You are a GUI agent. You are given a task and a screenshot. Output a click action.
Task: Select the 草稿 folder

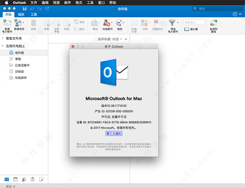(24, 59)
